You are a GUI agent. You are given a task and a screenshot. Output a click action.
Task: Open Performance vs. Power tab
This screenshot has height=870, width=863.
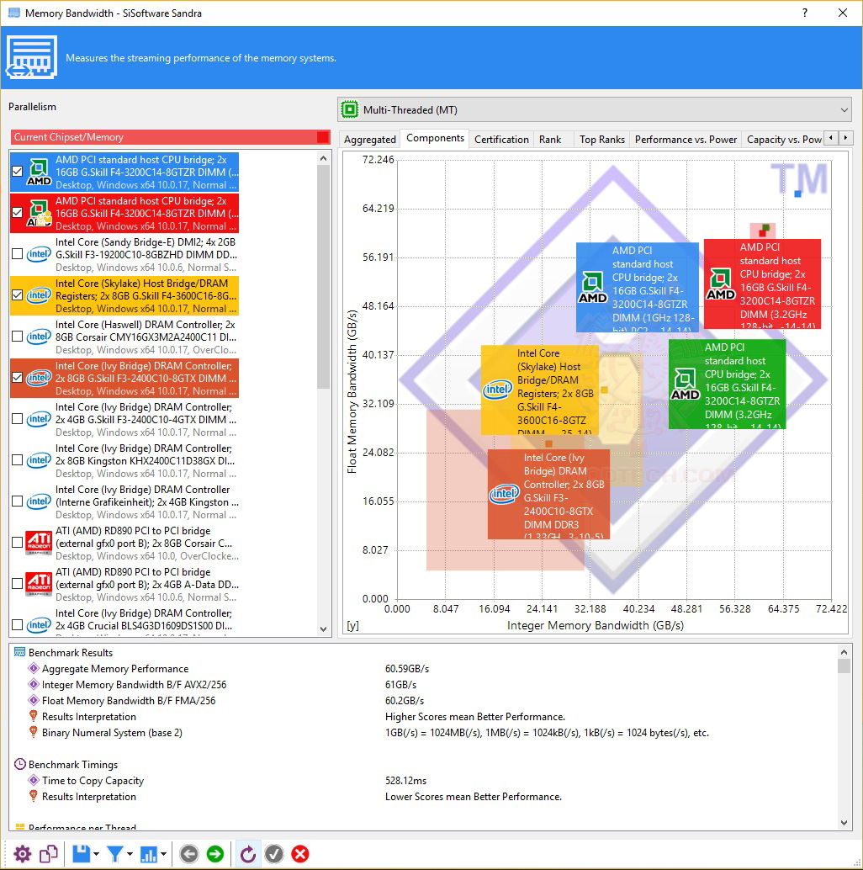point(686,140)
